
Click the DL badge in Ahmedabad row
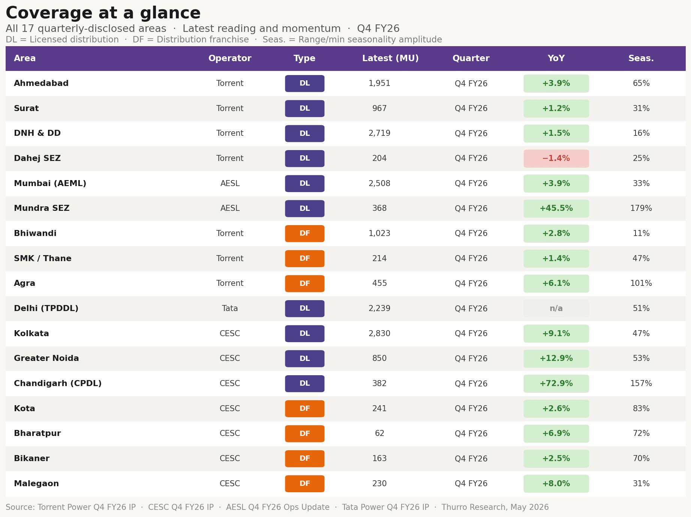click(x=304, y=83)
